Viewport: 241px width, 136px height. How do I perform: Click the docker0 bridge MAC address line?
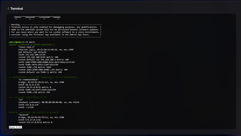point(41,117)
